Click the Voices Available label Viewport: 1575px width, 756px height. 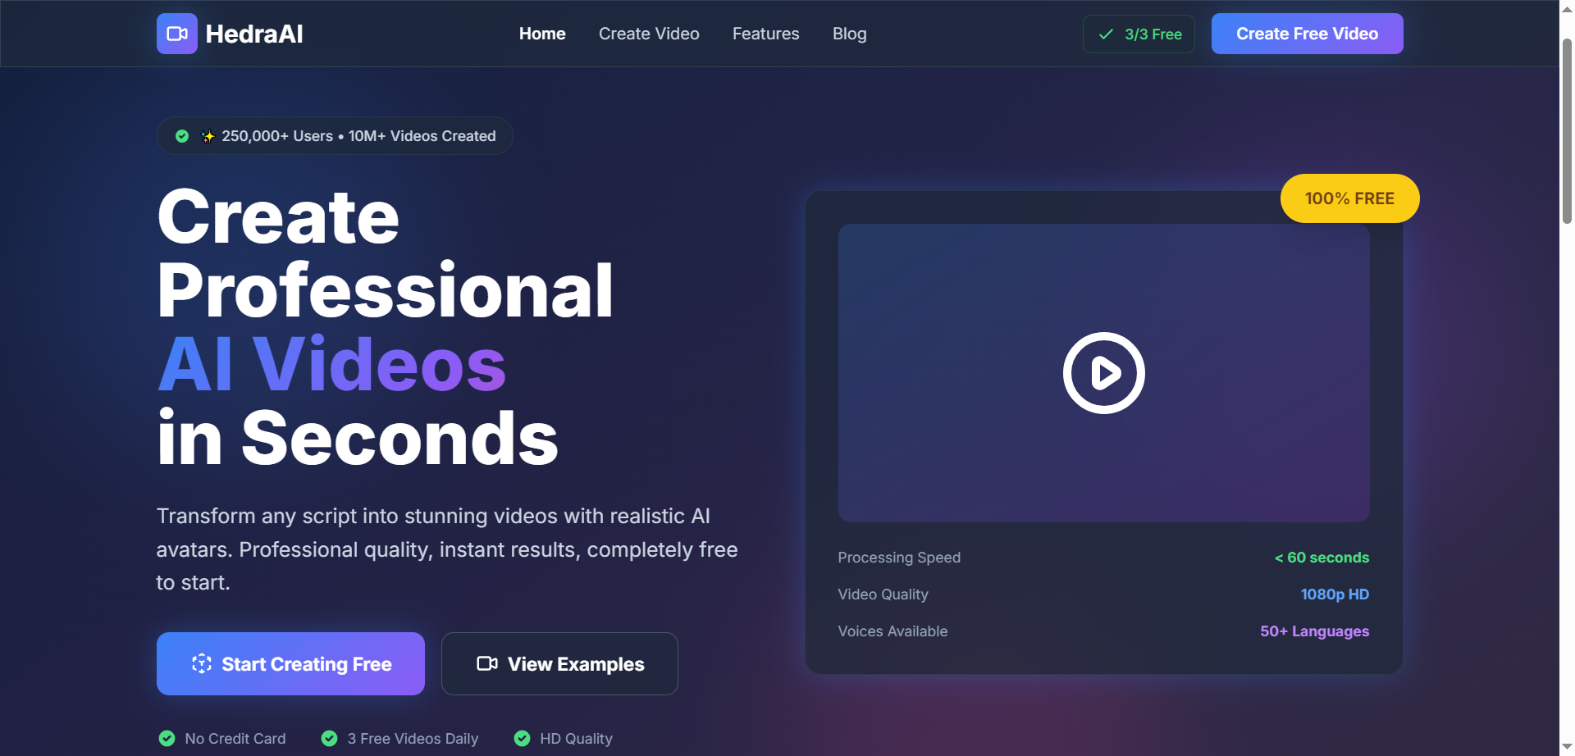tap(892, 631)
